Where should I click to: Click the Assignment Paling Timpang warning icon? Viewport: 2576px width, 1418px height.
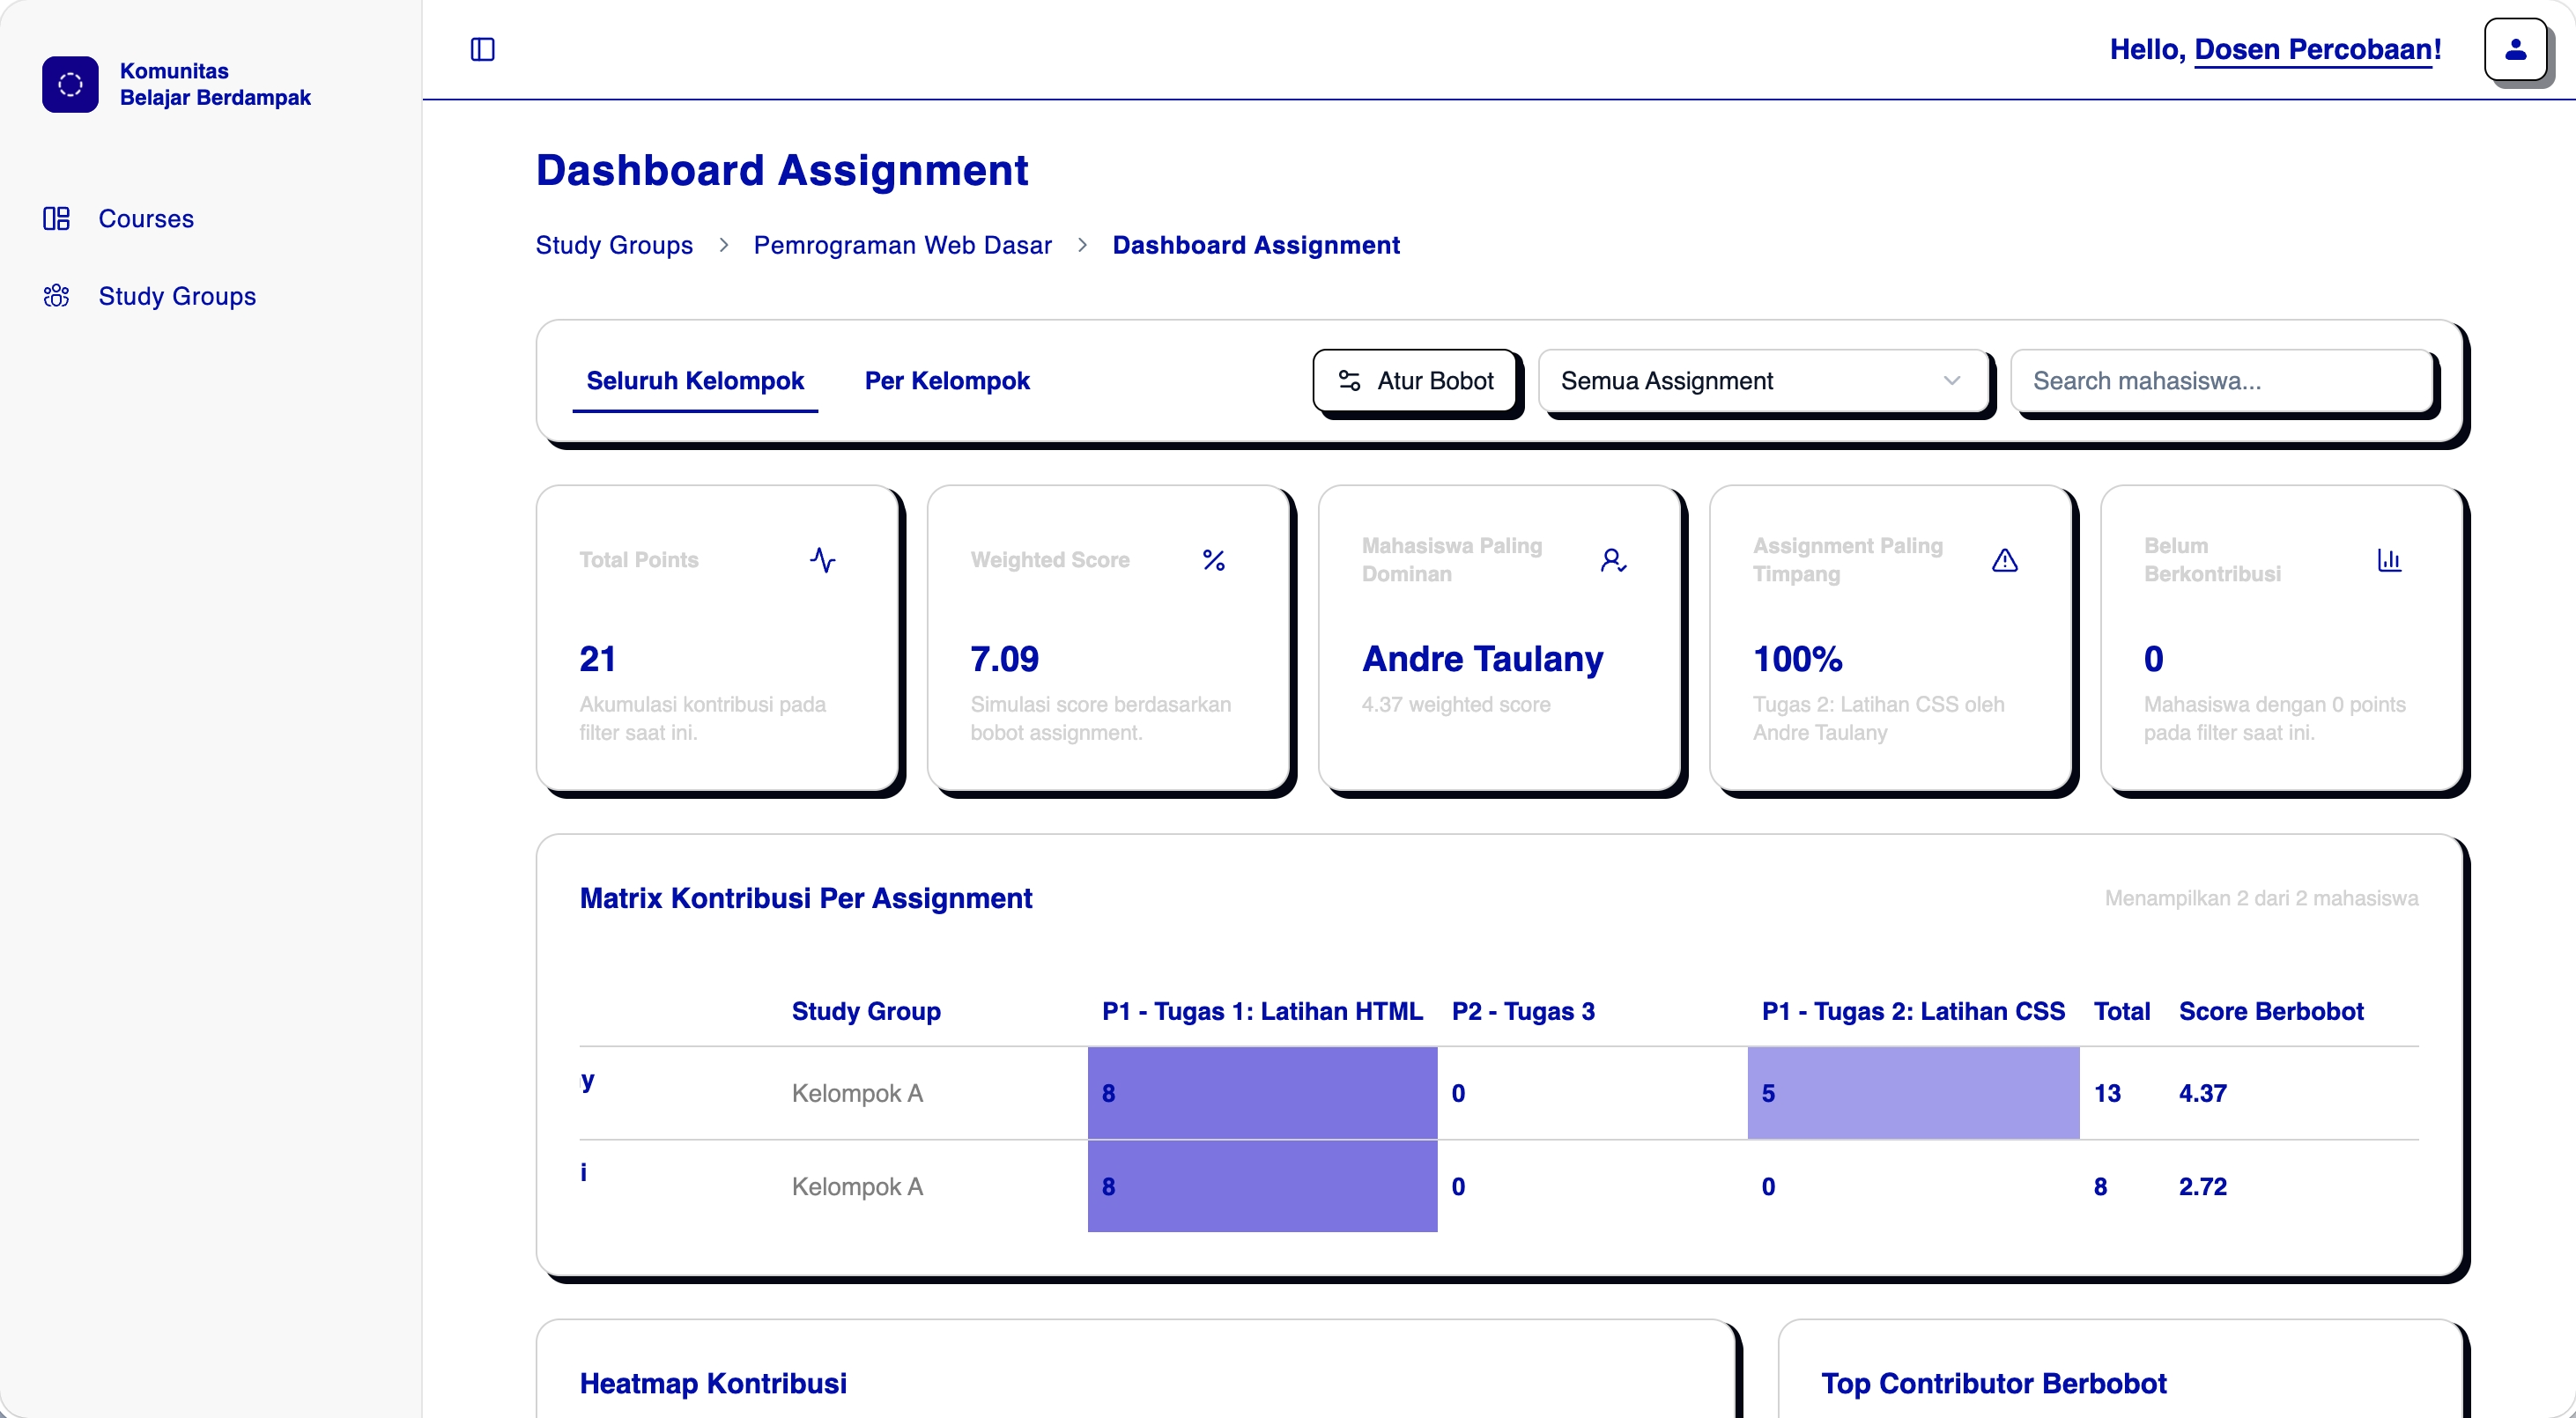coord(2005,560)
